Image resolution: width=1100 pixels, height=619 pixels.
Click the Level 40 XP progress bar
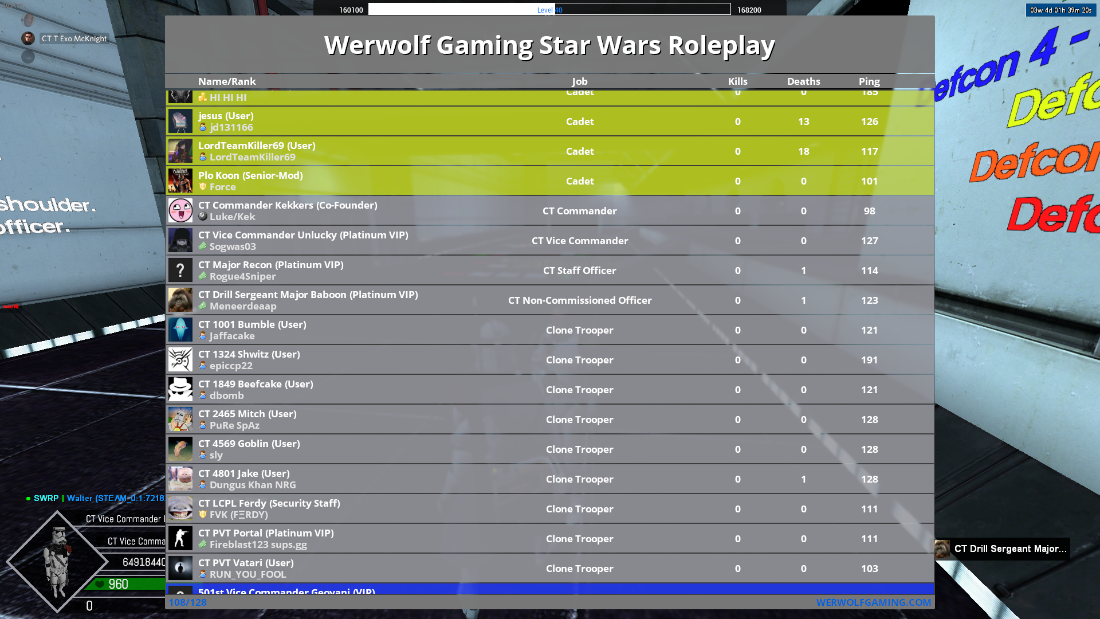549,9
